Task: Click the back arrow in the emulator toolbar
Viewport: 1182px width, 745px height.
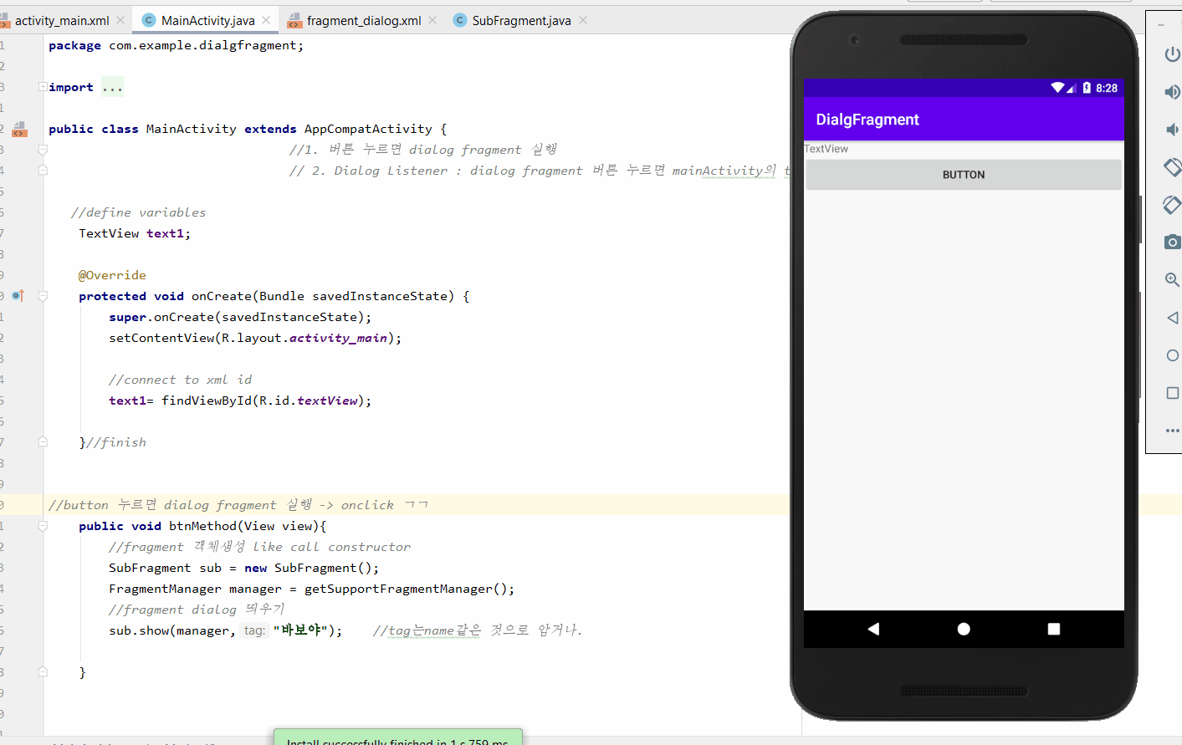Action: (x=1172, y=317)
